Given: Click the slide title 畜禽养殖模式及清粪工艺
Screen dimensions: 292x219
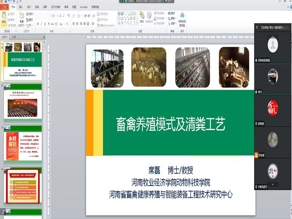Looking at the screenshot, I should pos(170,122).
